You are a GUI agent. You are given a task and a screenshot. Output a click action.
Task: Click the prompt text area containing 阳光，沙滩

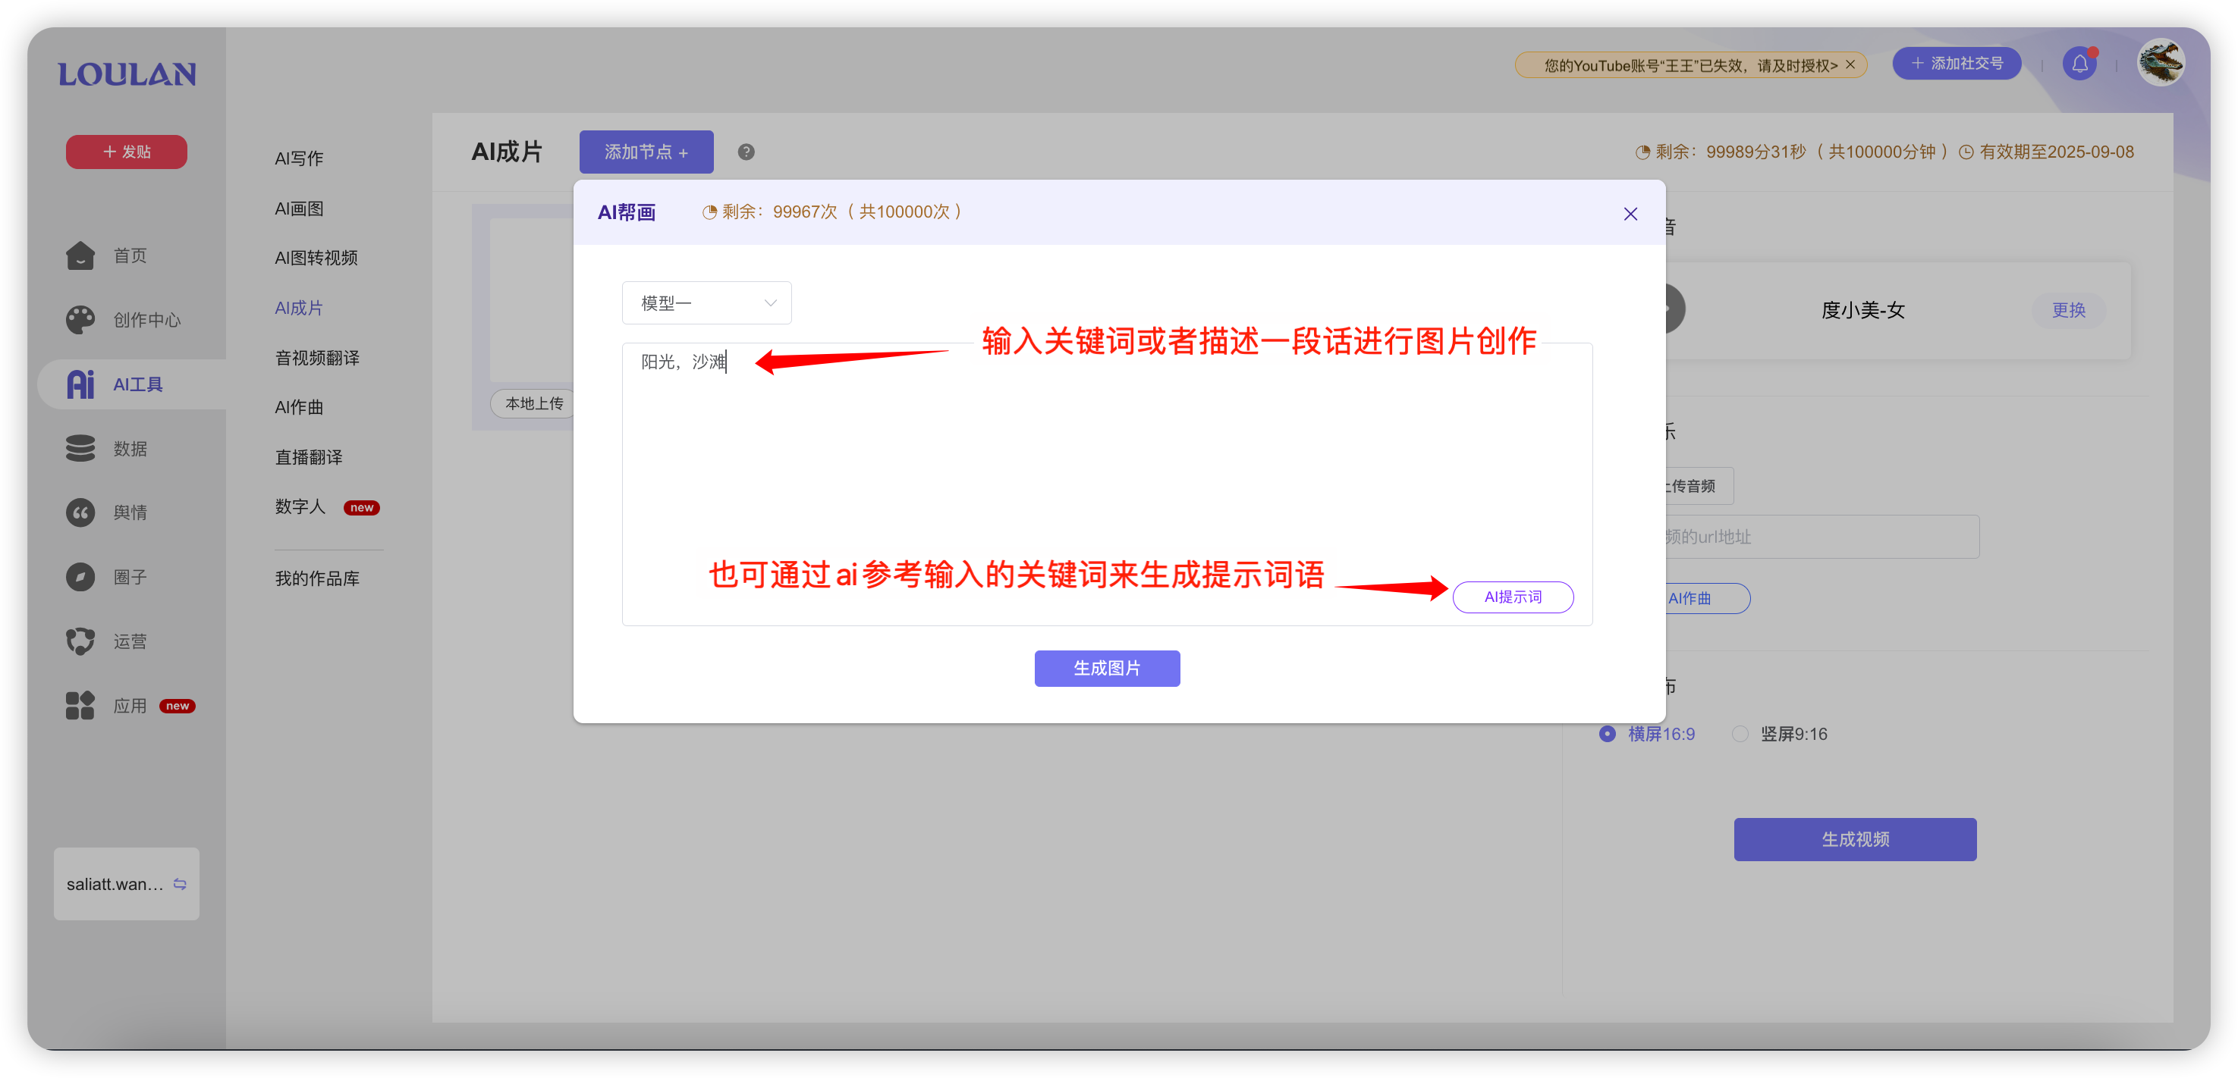click(1107, 484)
